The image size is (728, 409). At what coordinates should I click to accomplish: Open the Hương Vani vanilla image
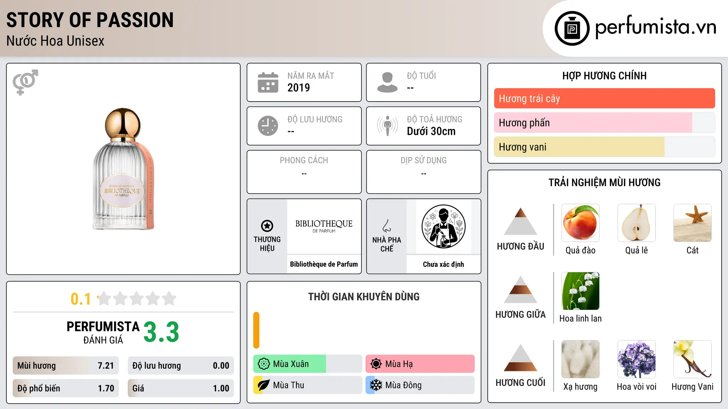coord(692,359)
